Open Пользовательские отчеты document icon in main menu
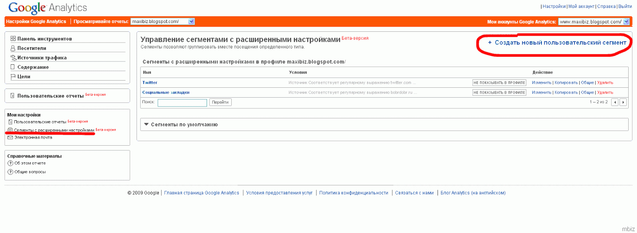This screenshot has height=233, width=637. [13, 96]
